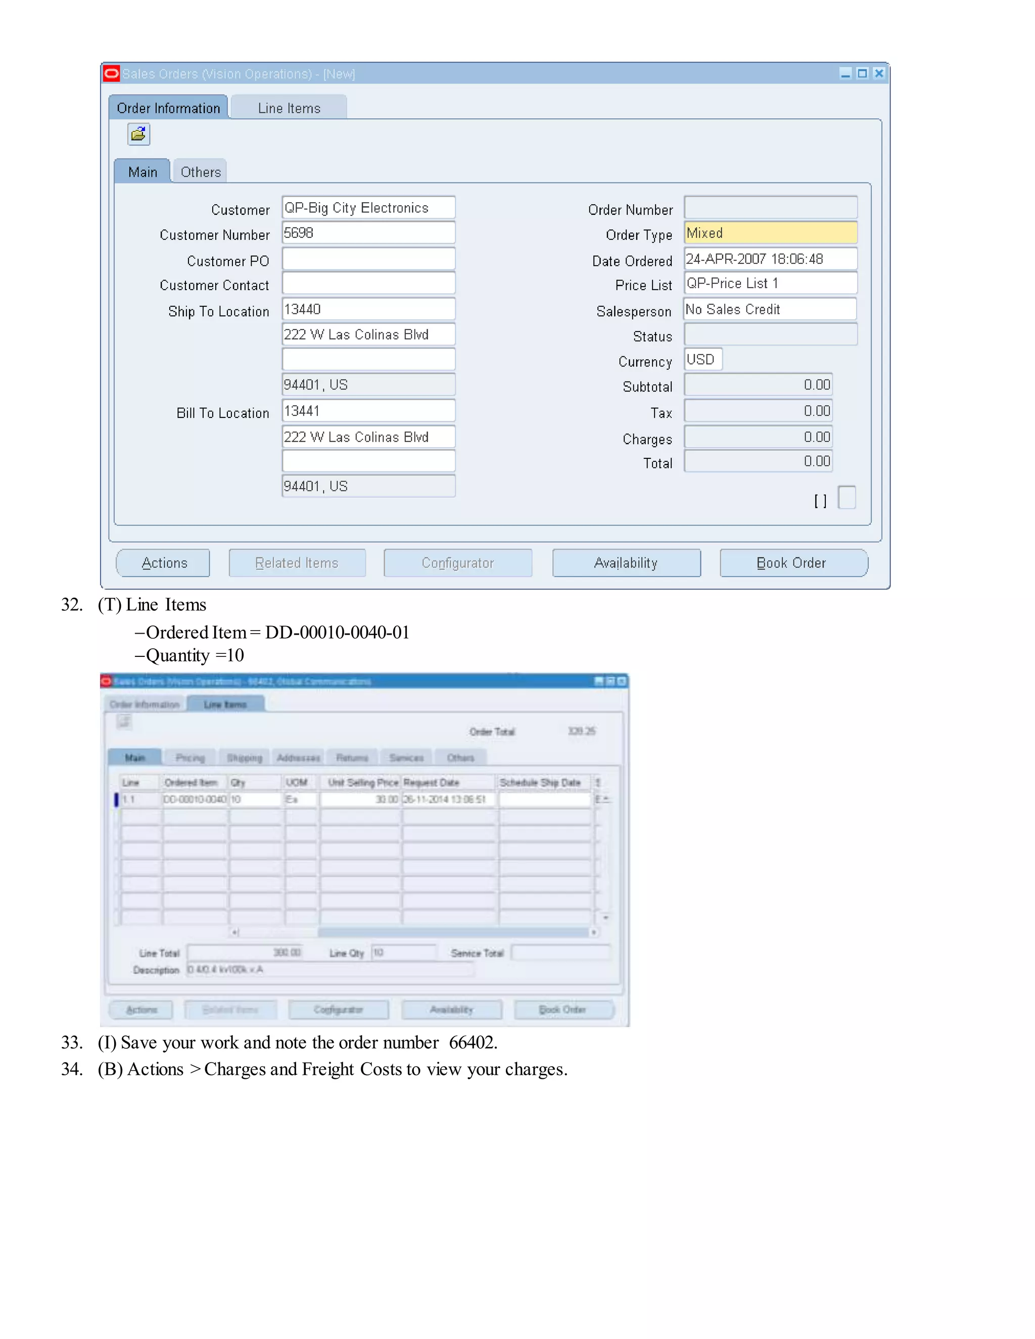
Task: Click the Unit Selling Price cell 30.00
Action: coord(360,799)
